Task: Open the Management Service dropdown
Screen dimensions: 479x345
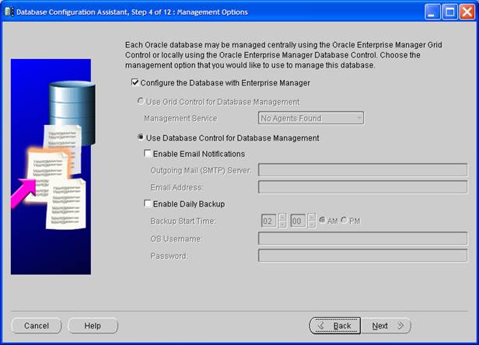Action: pos(311,118)
